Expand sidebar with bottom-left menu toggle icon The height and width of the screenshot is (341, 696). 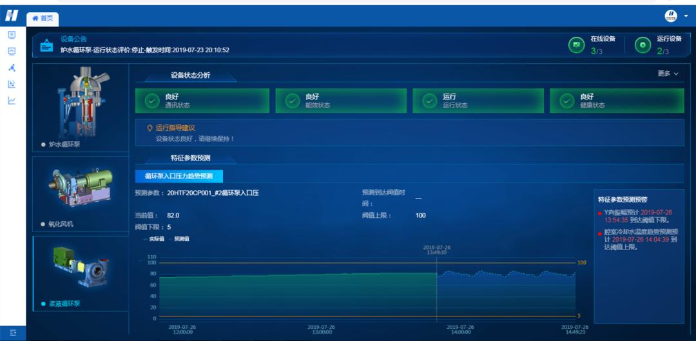tap(13, 333)
